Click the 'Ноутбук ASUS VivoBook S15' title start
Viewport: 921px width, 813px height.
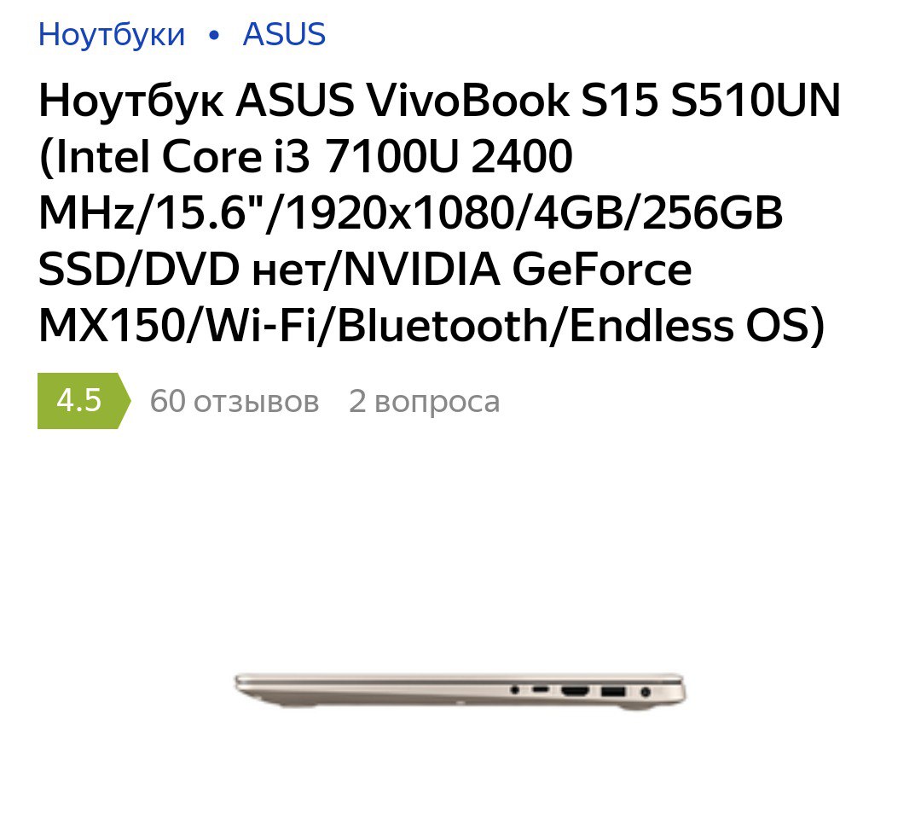(x=304, y=100)
